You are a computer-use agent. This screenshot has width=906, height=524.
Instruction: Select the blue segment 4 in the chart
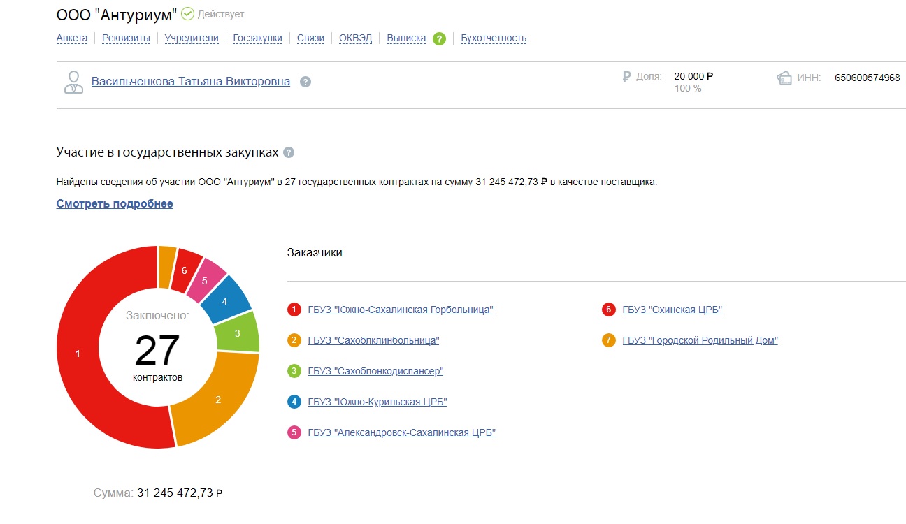[x=228, y=299]
